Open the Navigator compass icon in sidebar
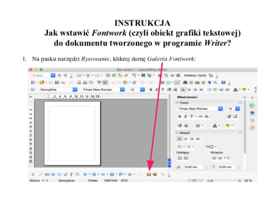This screenshot has height=197, width=271. [x=252, y=127]
